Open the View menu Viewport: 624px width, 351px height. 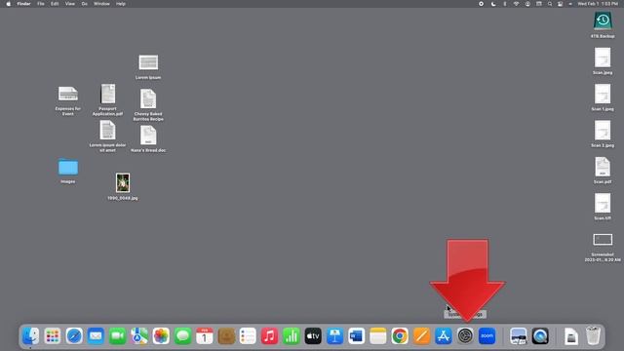69,4
